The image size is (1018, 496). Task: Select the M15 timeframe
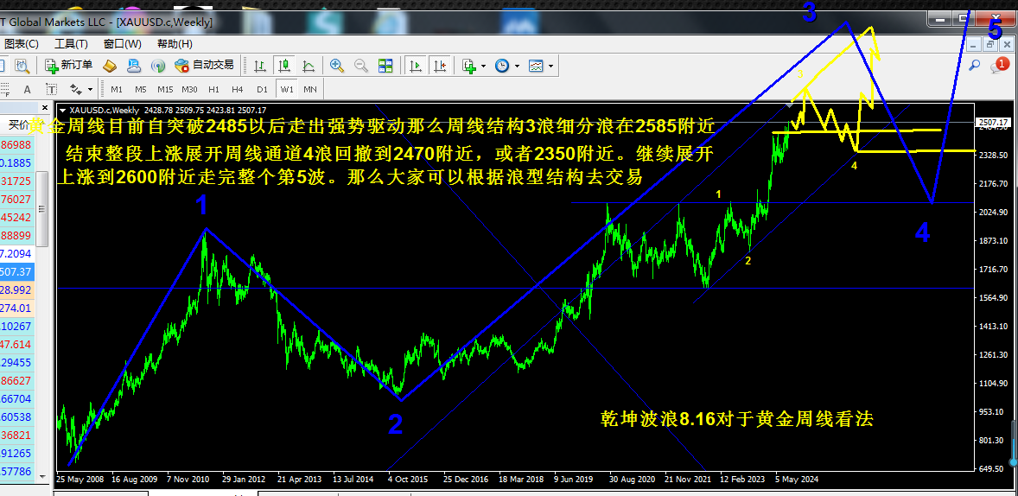coord(165,89)
